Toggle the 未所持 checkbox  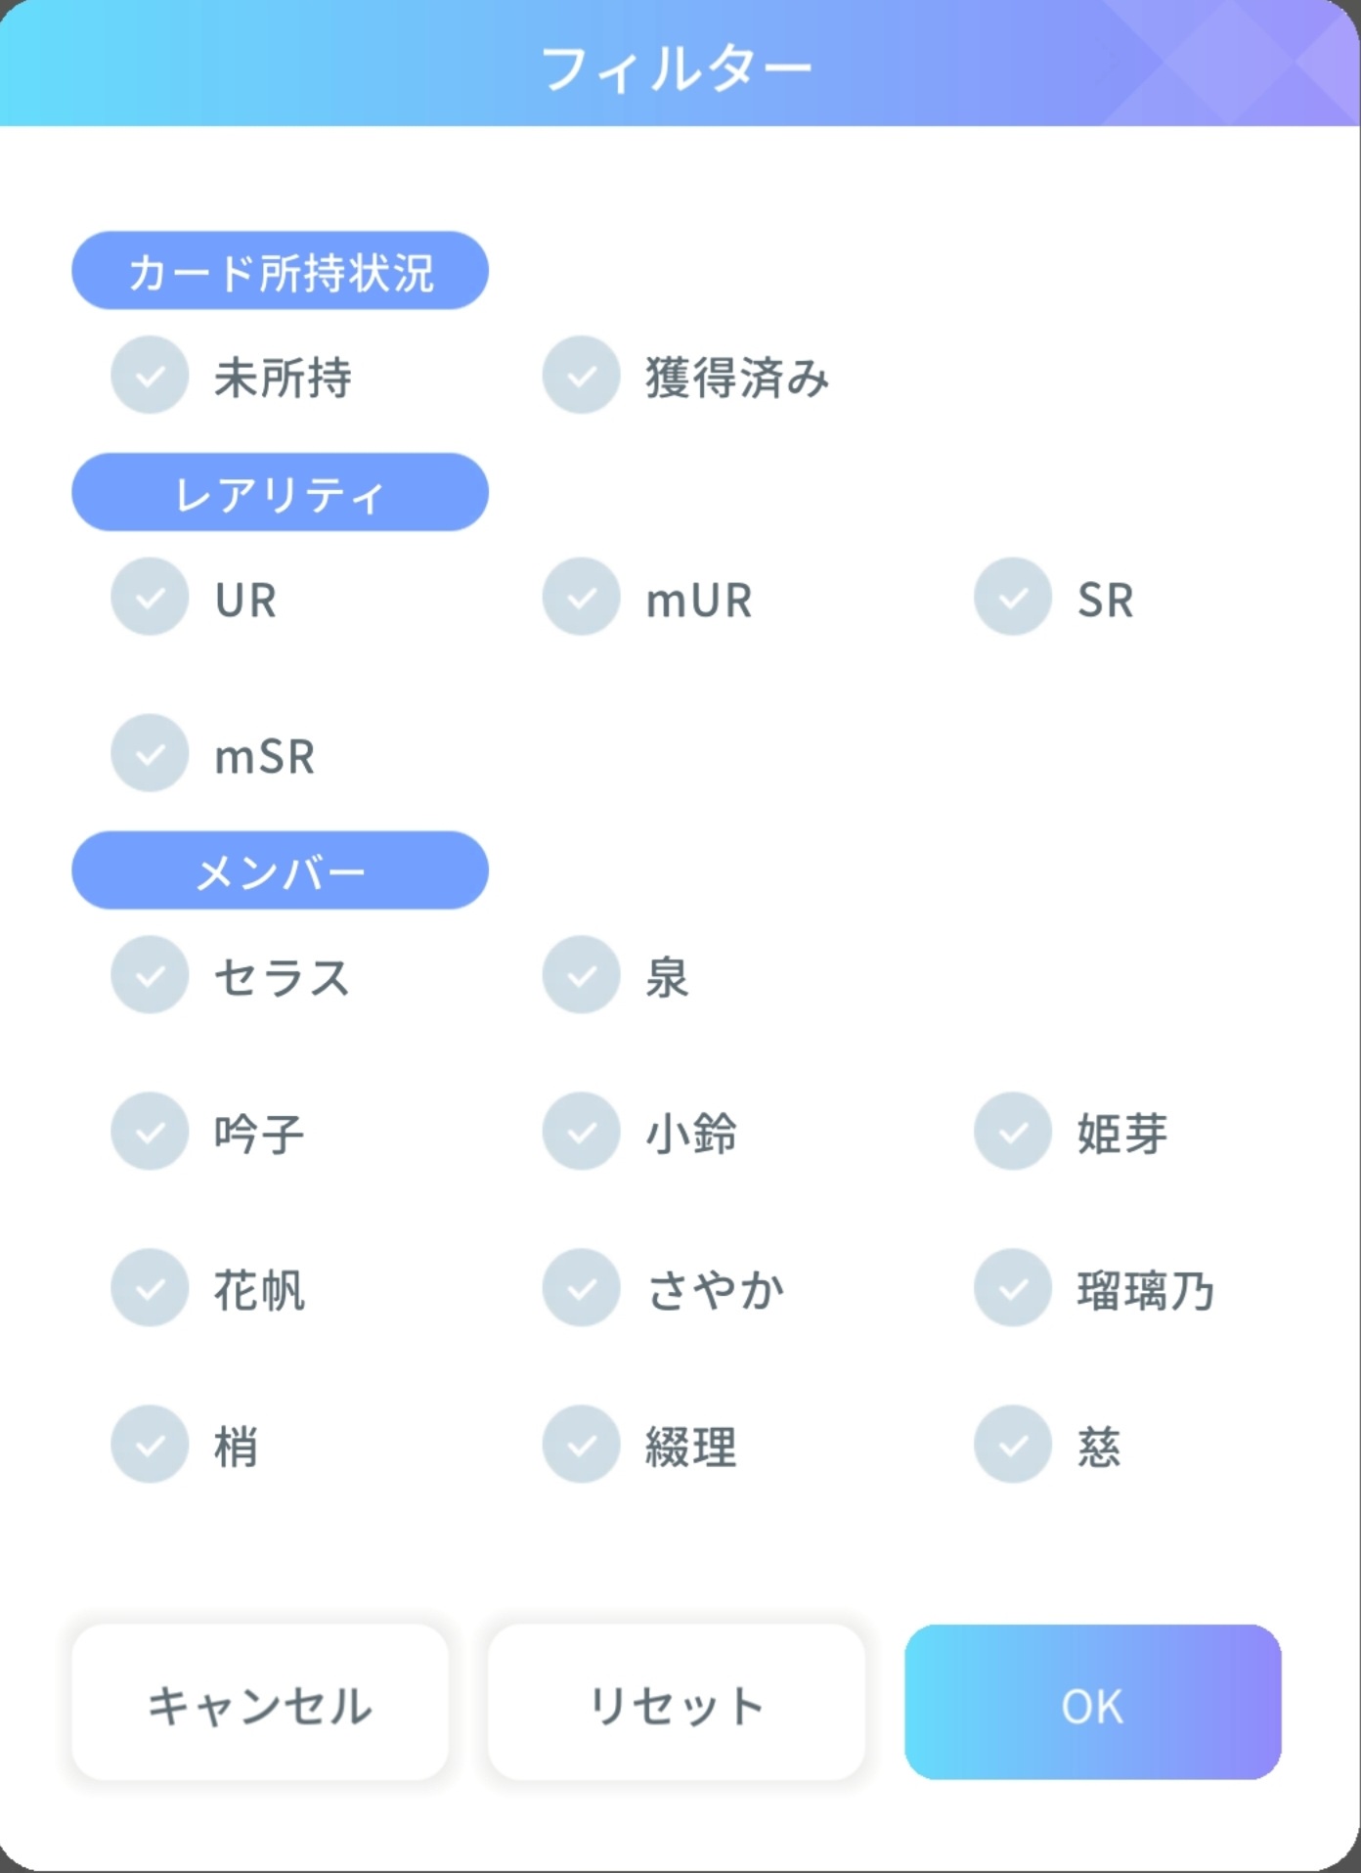150,376
